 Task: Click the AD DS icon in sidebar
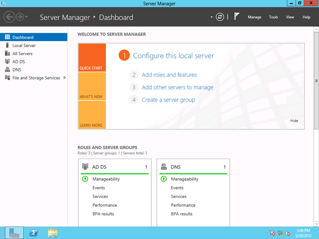point(7,62)
